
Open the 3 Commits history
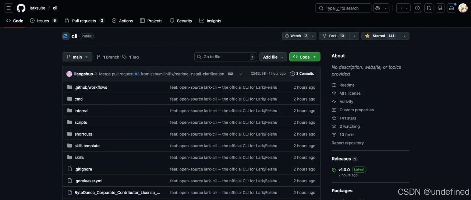tap(302, 74)
